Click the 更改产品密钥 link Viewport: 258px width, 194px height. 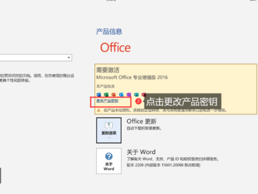(x=107, y=101)
